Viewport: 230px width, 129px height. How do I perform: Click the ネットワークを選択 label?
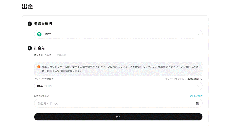tap(44, 79)
